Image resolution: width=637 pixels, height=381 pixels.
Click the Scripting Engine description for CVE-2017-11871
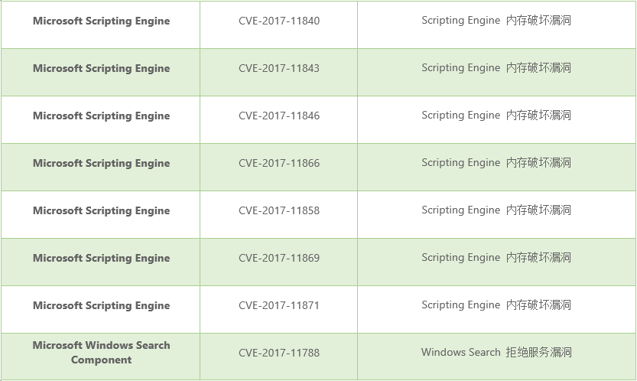496,305
